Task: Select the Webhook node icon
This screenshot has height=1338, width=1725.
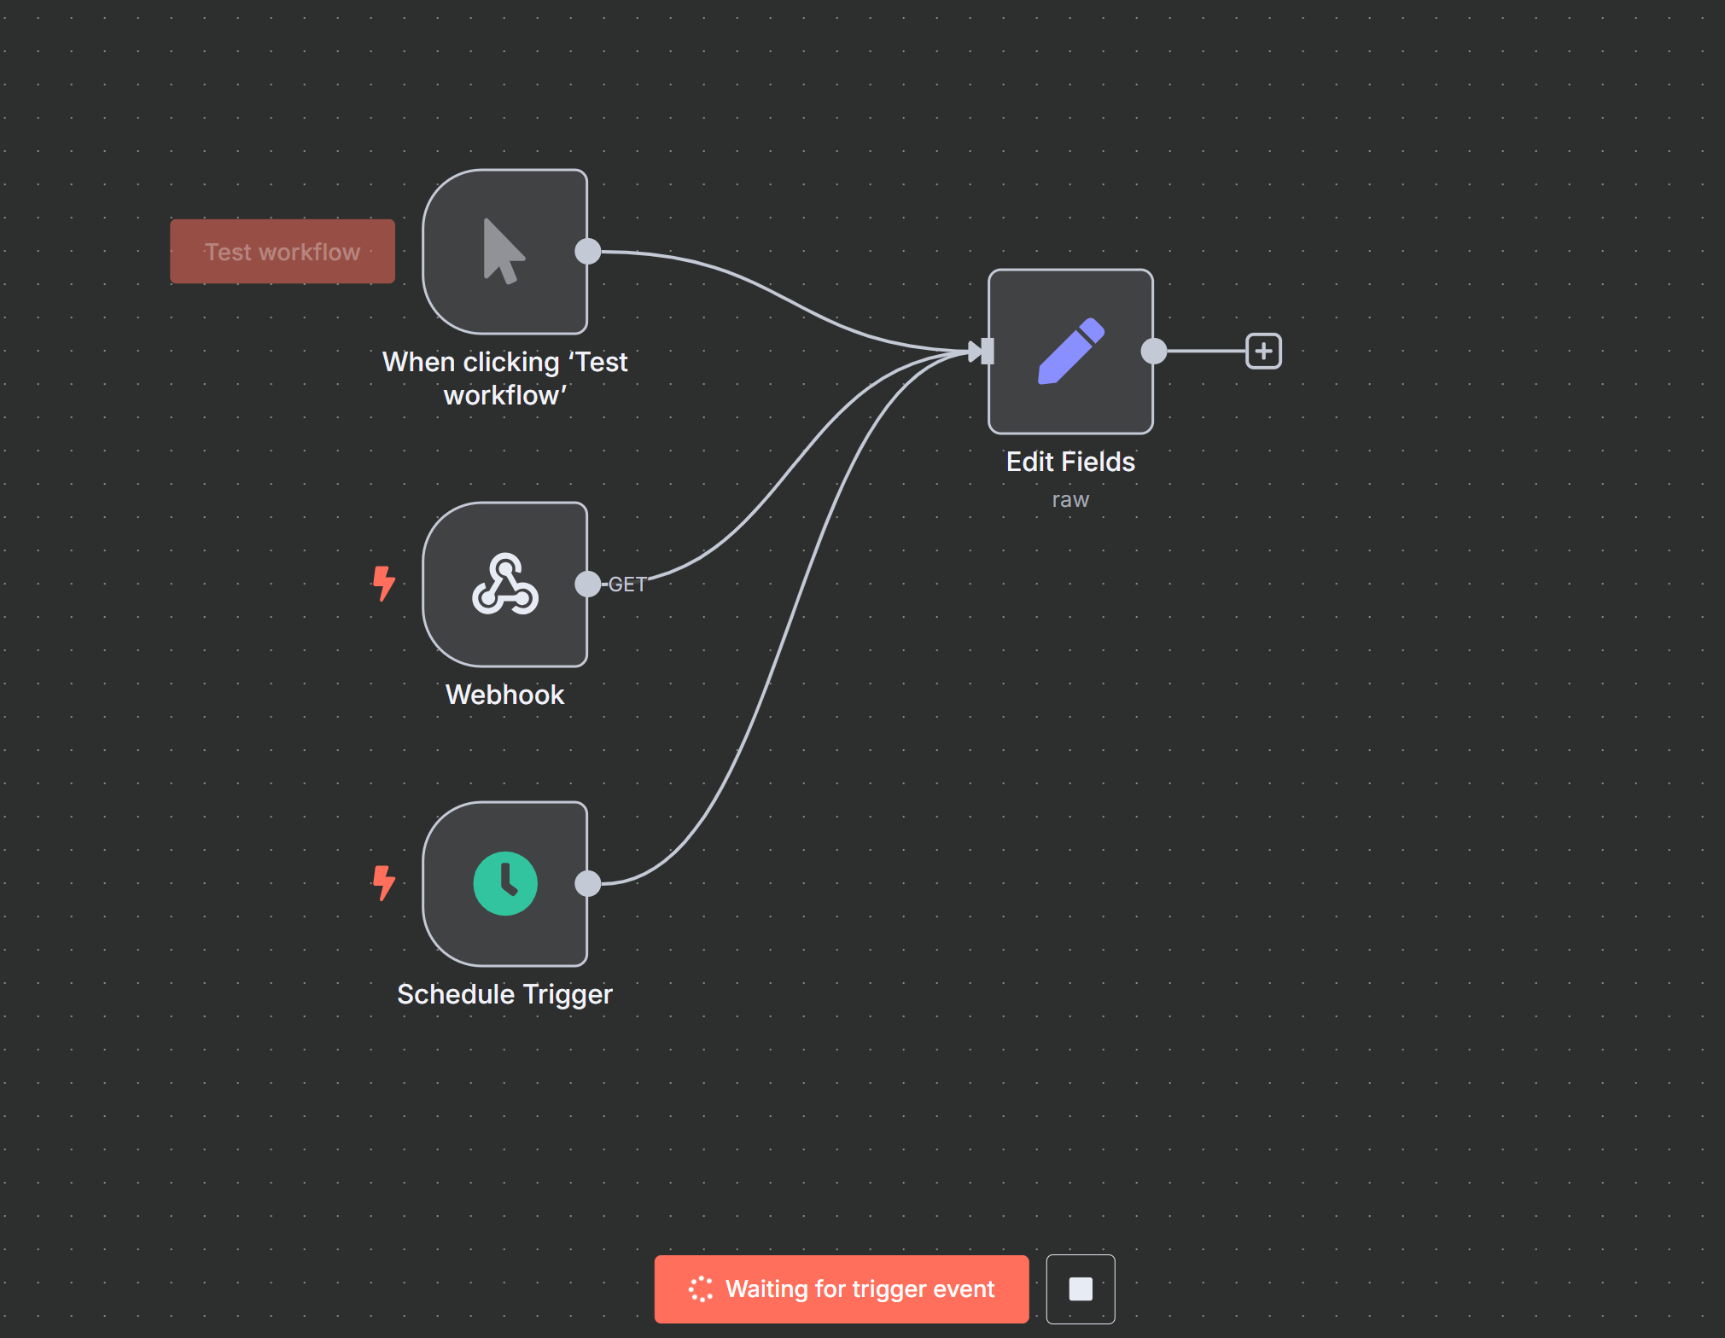Action: [x=504, y=585]
